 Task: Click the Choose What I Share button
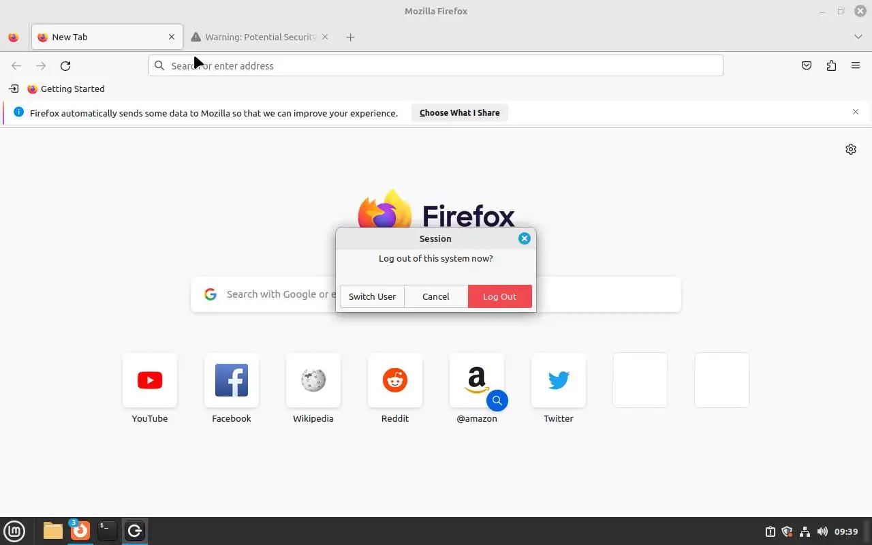pos(460,113)
